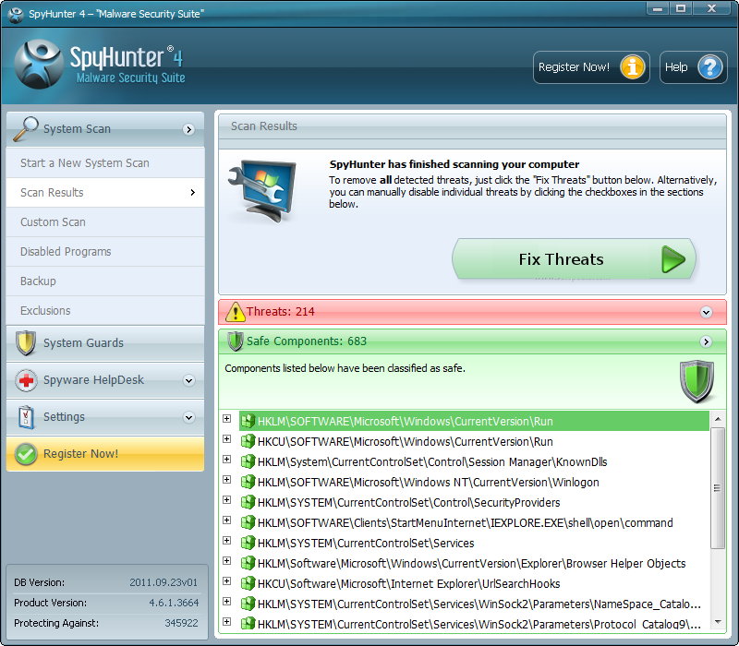Viewport: 739px width, 646px height.
Task: Open the System Guards section
Action: click(105, 343)
